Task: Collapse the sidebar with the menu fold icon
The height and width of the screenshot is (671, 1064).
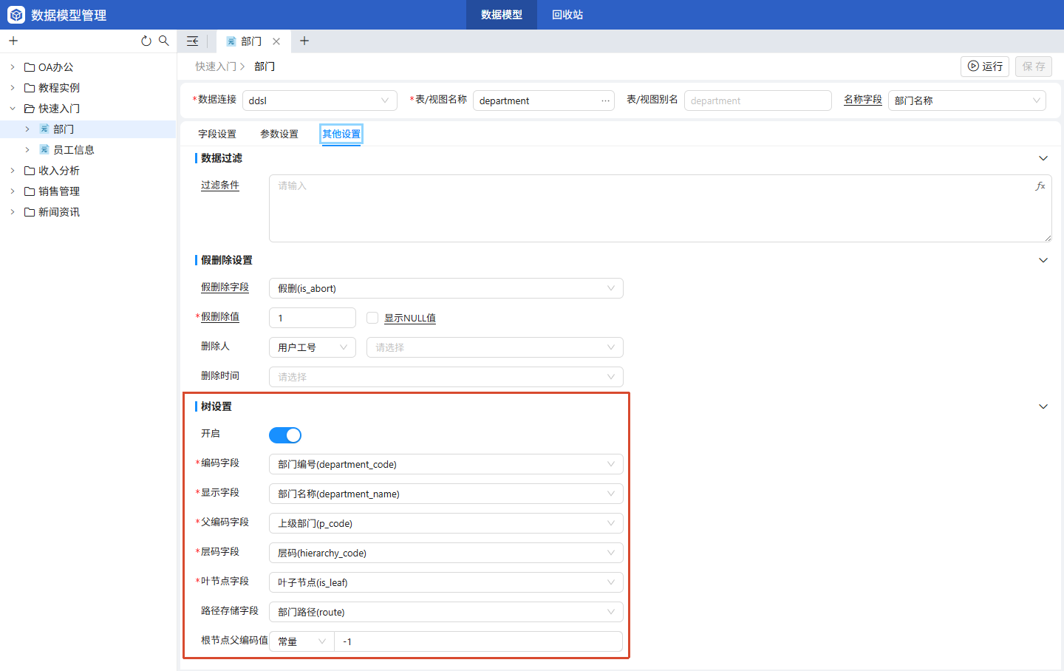Action: [193, 41]
